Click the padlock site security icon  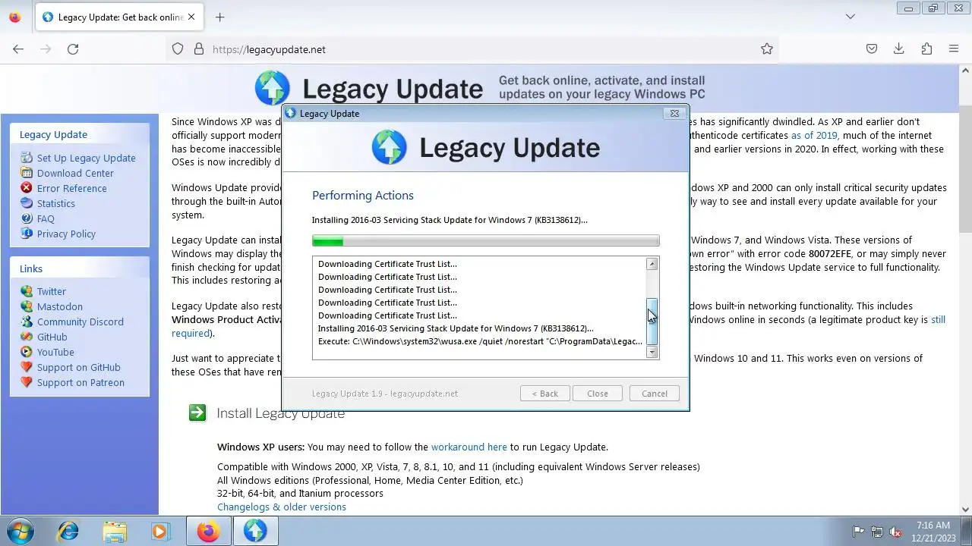coord(199,49)
